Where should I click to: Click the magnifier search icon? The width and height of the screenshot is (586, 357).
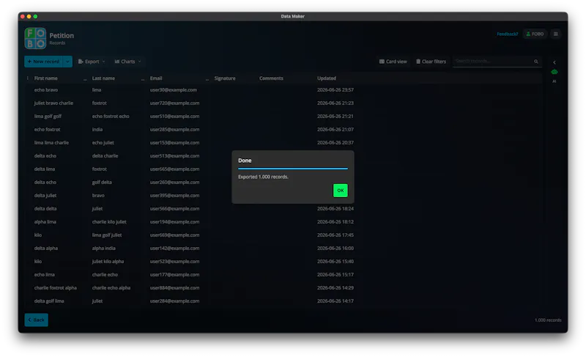coord(536,62)
